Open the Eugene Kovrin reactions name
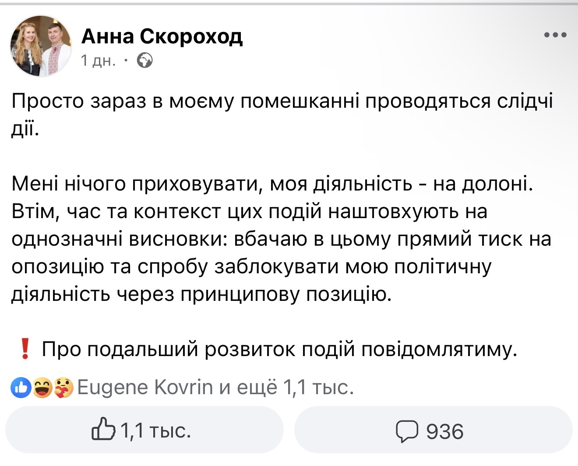578x466 pixels. coord(145,388)
